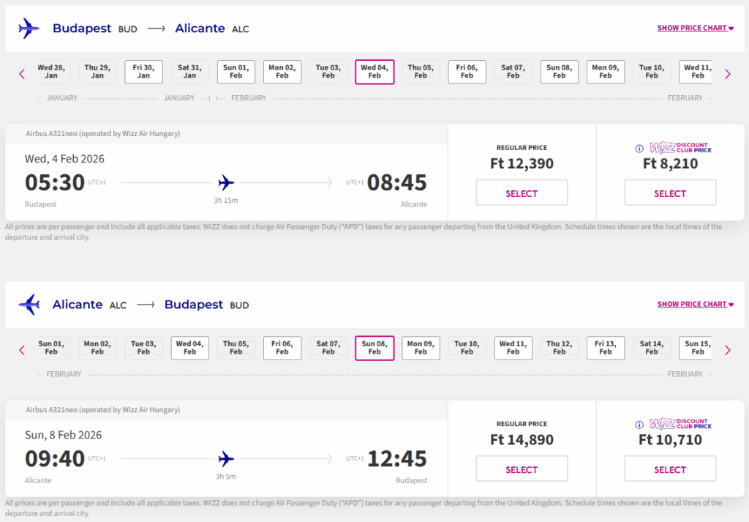This screenshot has width=749, height=522.
Task: Click the next dates arrow for Budapest–Alicante
Action: tap(727, 74)
